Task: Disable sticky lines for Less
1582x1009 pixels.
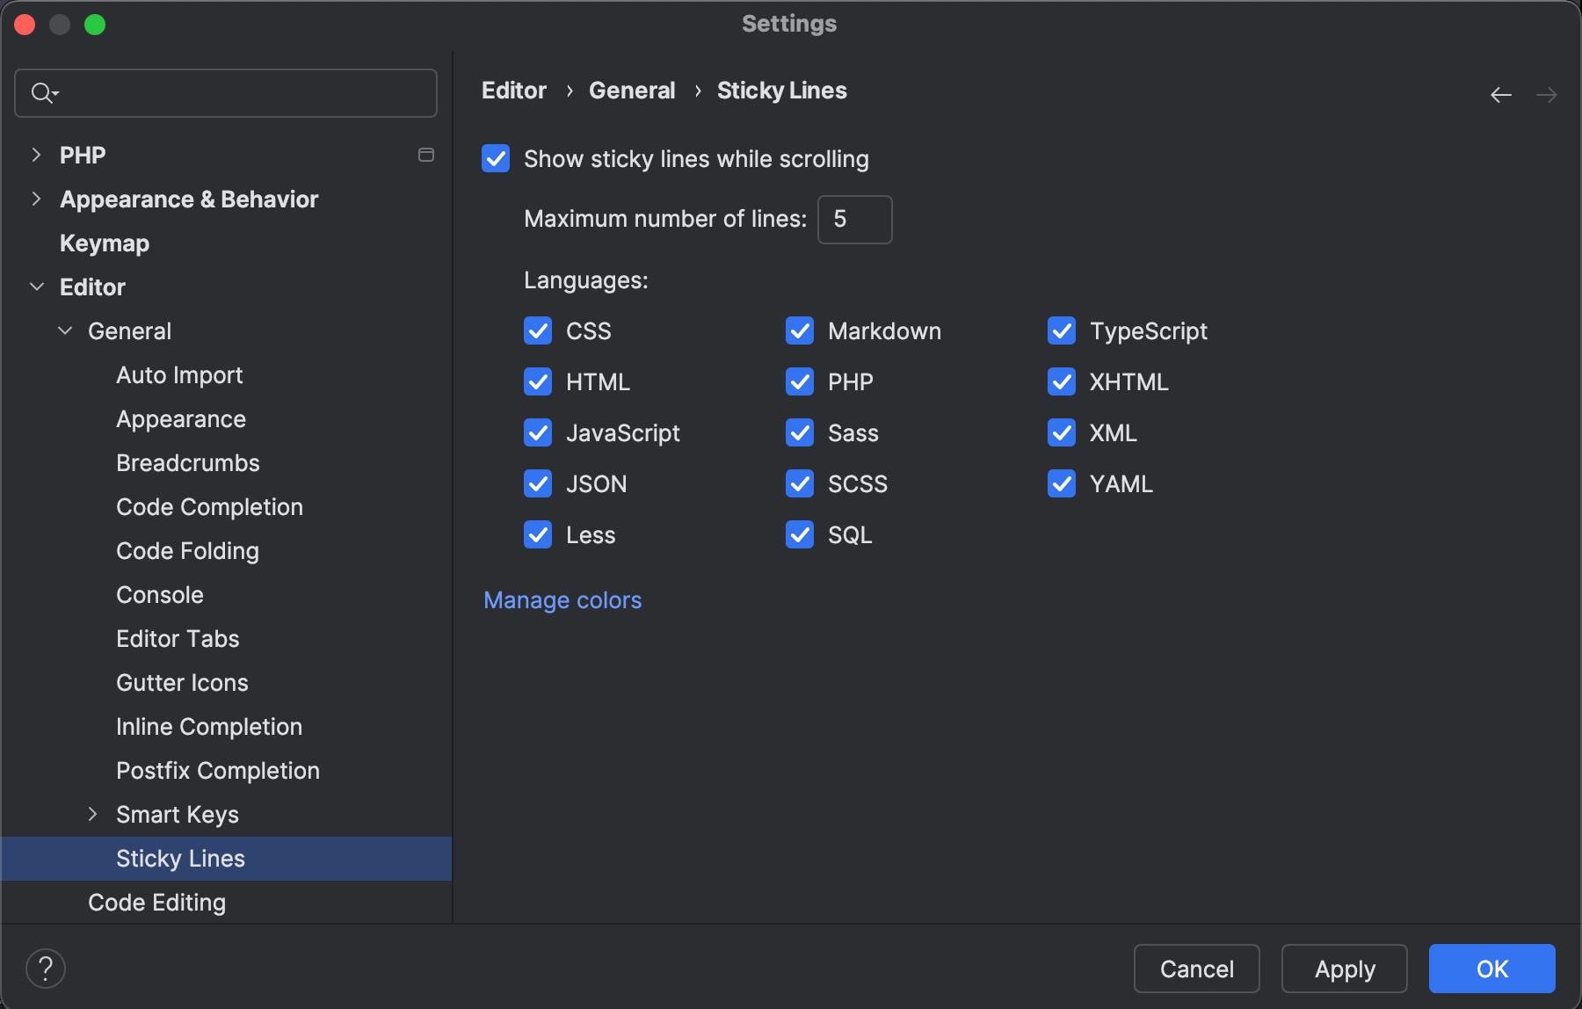Action: pyautogui.click(x=537, y=534)
